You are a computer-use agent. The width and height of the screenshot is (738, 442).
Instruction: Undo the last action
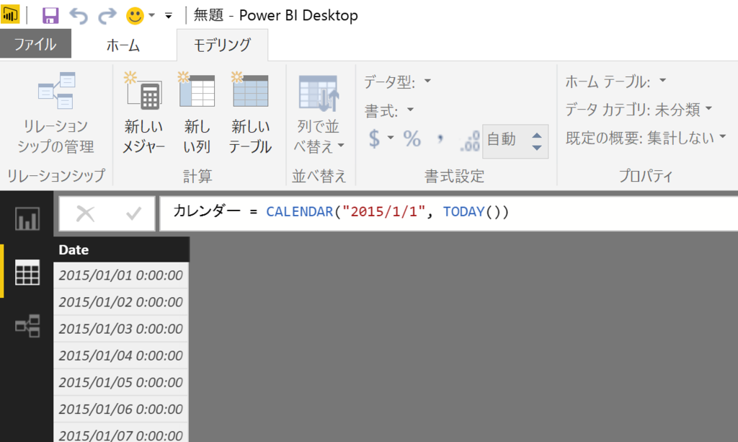point(79,16)
